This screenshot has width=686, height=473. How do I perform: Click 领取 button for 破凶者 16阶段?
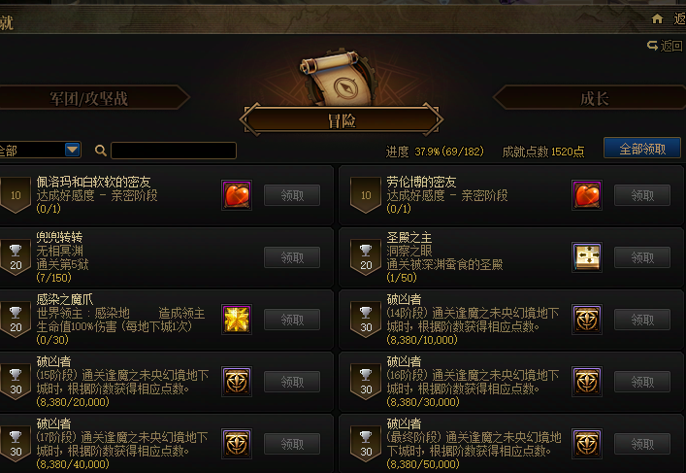click(642, 382)
